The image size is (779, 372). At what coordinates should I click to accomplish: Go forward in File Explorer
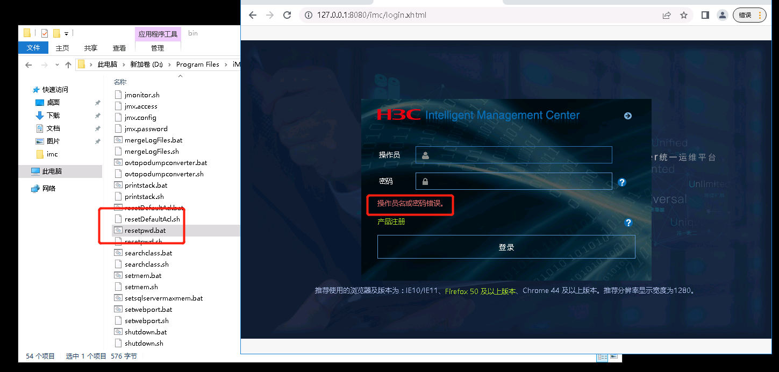44,65
